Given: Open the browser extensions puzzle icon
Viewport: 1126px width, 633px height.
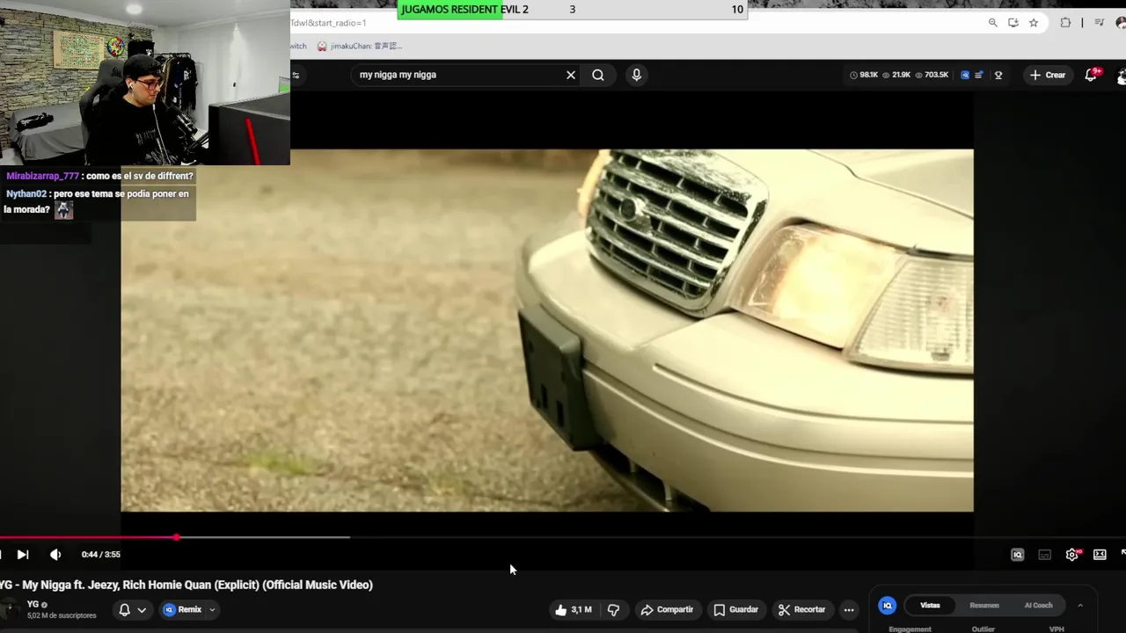Looking at the screenshot, I should (x=1065, y=23).
